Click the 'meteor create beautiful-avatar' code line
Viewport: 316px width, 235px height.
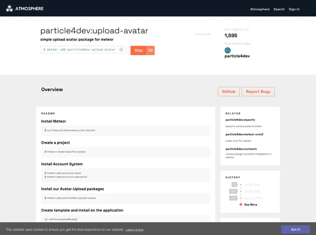pyautogui.click(x=65, y=151)
